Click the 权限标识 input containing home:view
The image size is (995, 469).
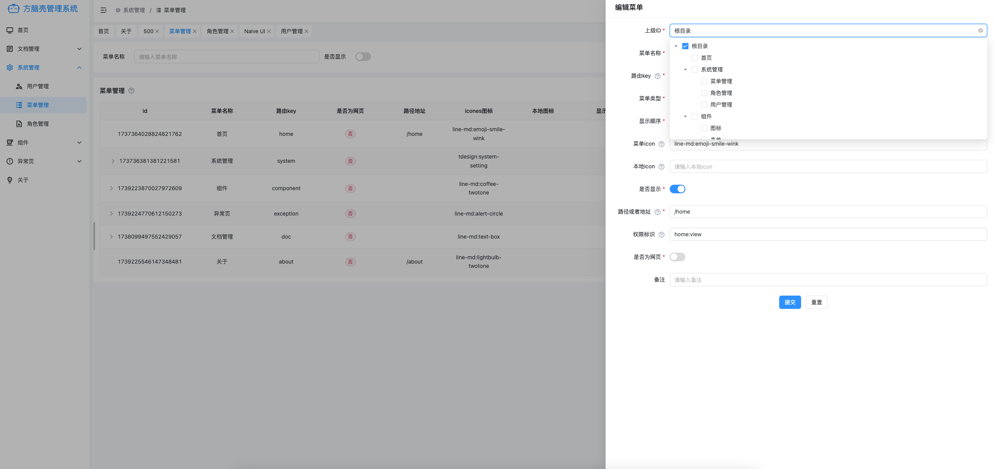click(x=827, y=234)
